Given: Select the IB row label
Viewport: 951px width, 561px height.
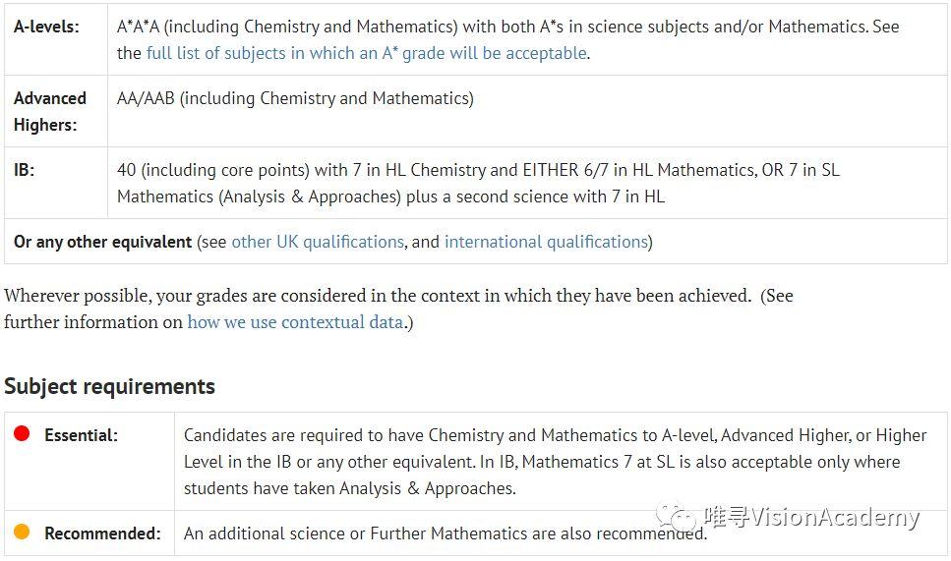Looking at the screenshot, I should tap(24, 170).
